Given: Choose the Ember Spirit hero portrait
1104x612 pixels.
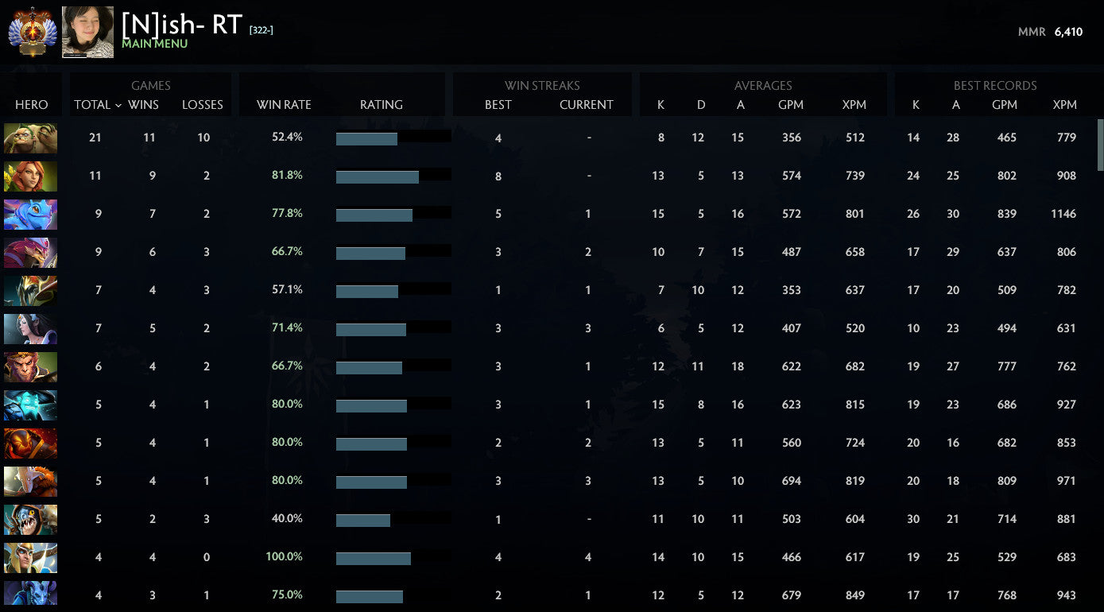Looking at the screenshot, I should pyautogui.click(x=30, y=444).
